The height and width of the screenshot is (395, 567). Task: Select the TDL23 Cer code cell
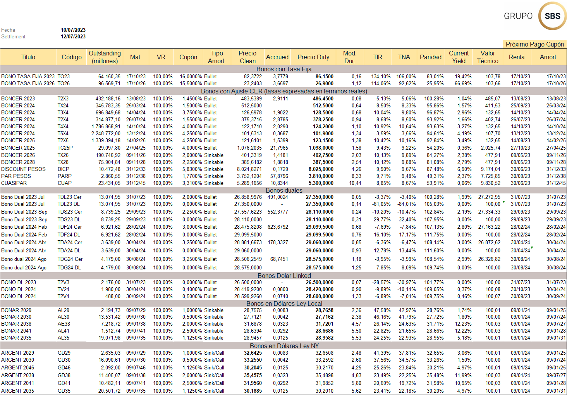(x=70, y=197)
